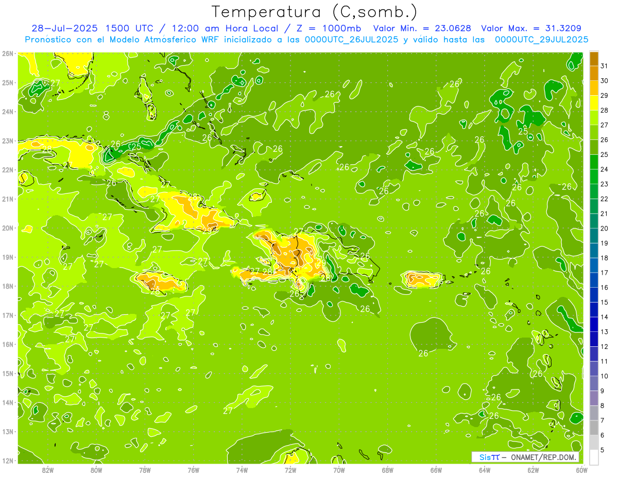Screen dimensions: 618x477
Task: Click the 60W longitude axis label
Action: [x=582, y=470]
